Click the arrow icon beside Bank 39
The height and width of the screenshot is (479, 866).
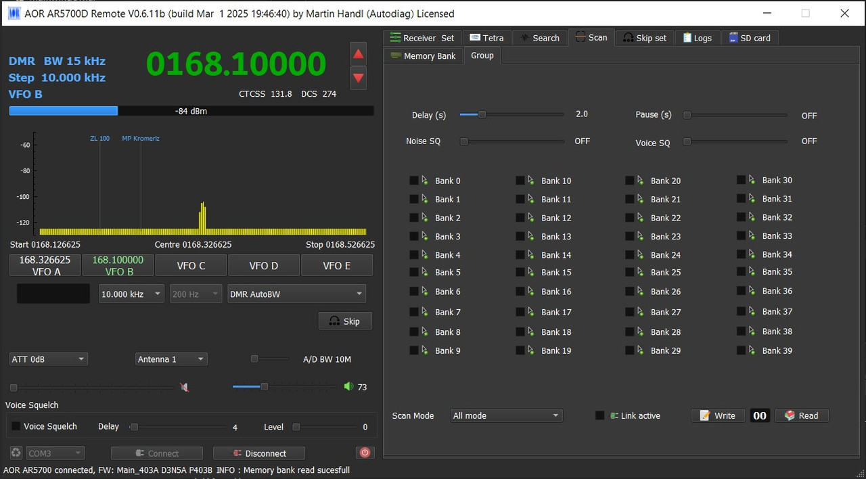click(x=752, y=350)
